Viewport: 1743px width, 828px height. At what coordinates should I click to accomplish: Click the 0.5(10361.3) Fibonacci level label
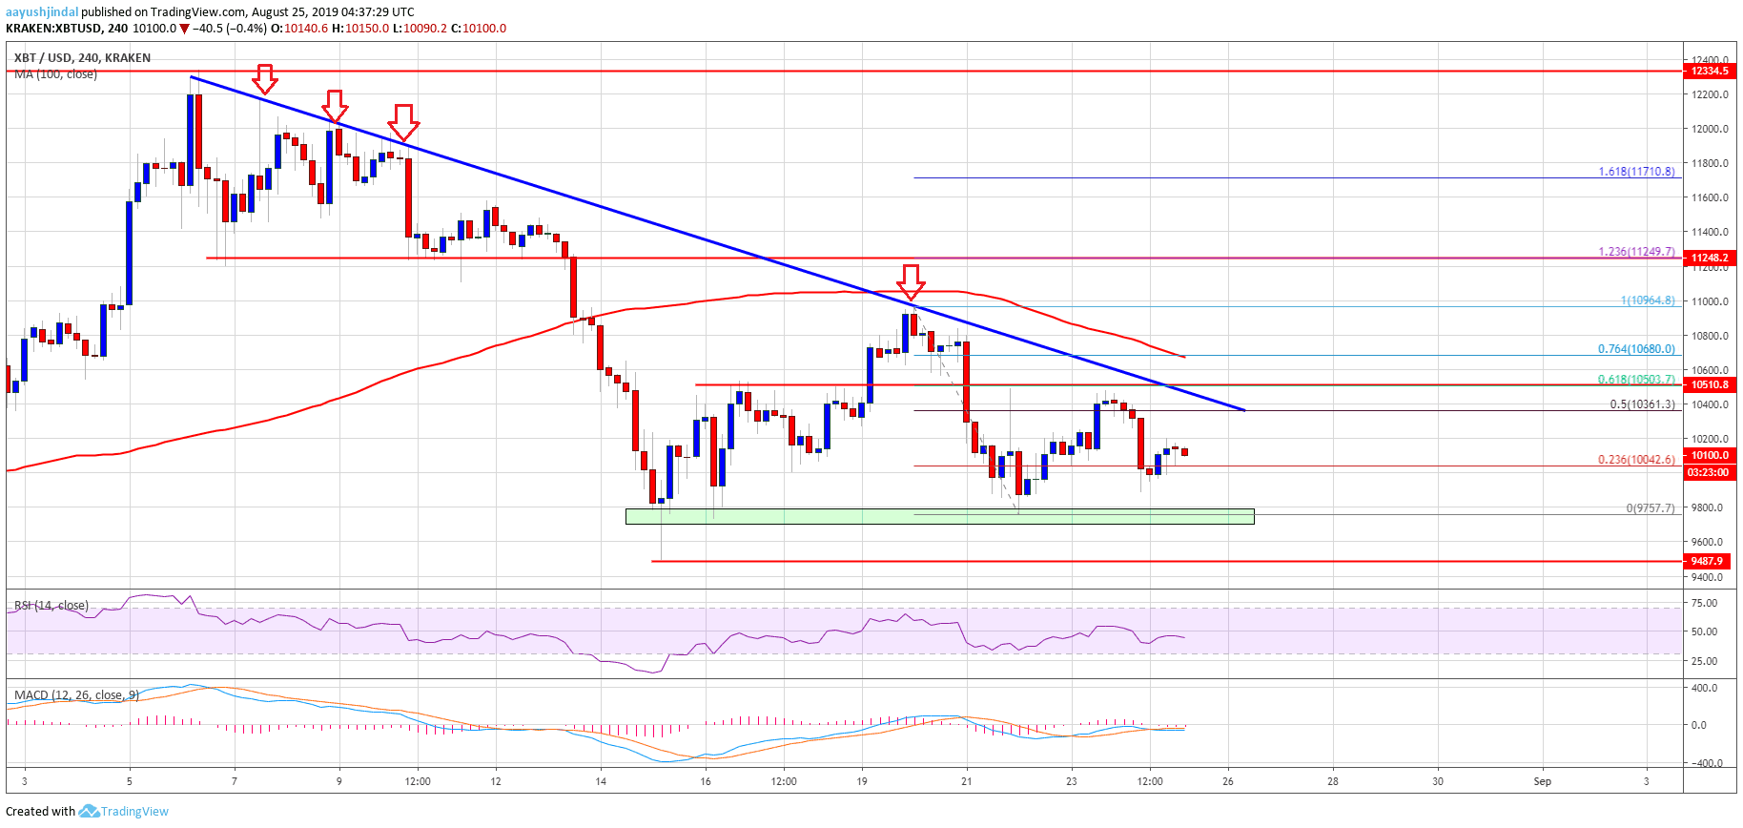click(x=1642, y=404)
